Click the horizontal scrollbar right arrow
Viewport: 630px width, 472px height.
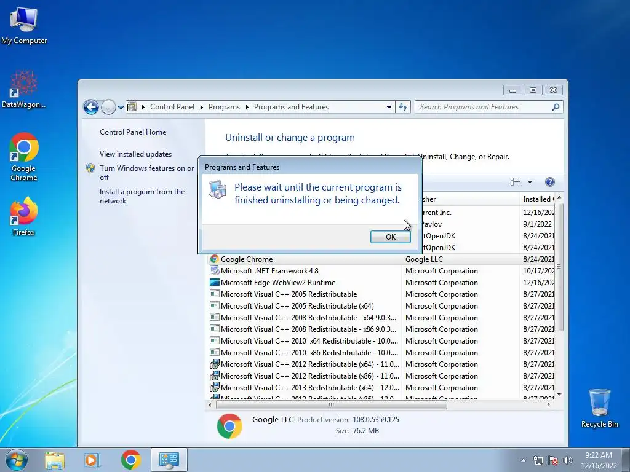point(548,404)
